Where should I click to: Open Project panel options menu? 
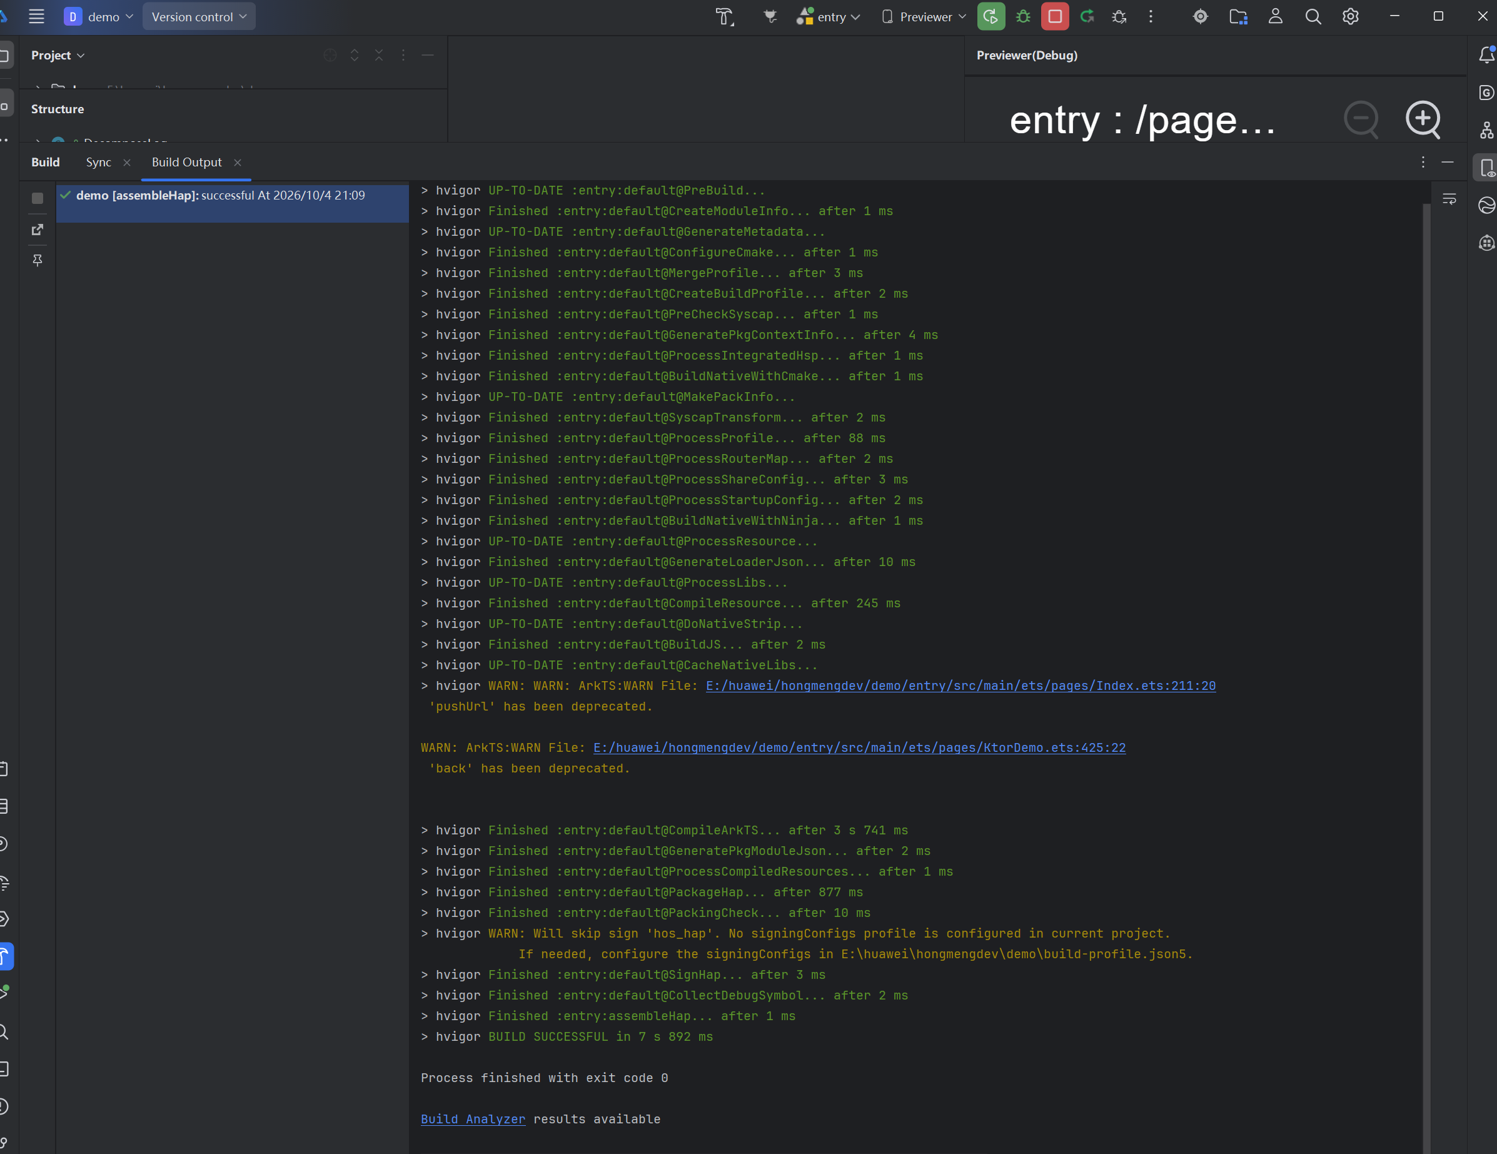click(x=403, y=55)
